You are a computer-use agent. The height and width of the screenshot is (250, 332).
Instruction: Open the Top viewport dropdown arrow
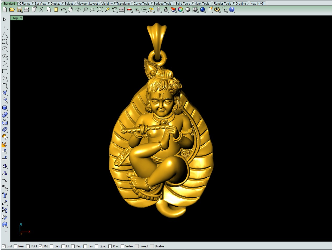click(x=21, y=18)
